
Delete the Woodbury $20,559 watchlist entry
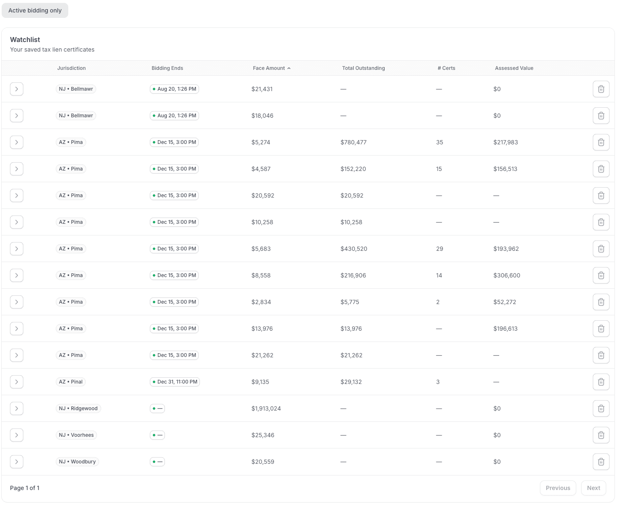click(x=601, y=462)
